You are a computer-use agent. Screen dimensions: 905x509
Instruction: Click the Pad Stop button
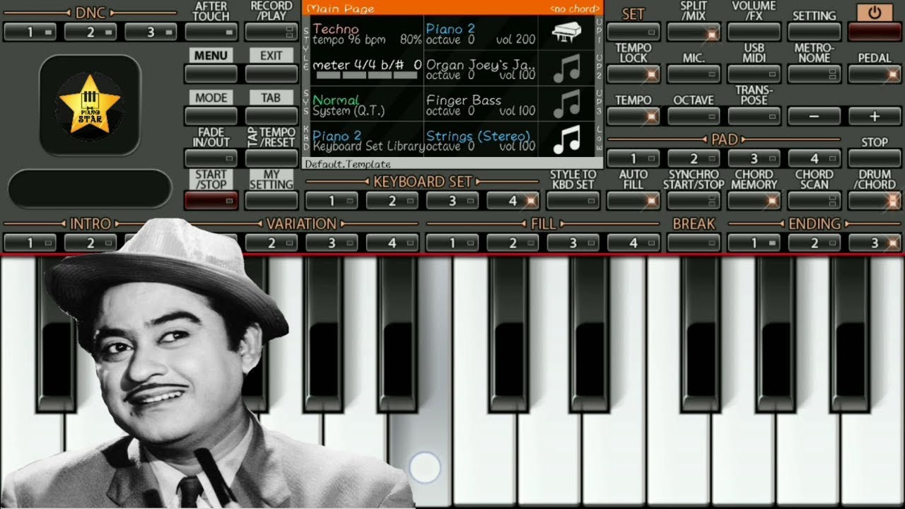pos(875,158)
